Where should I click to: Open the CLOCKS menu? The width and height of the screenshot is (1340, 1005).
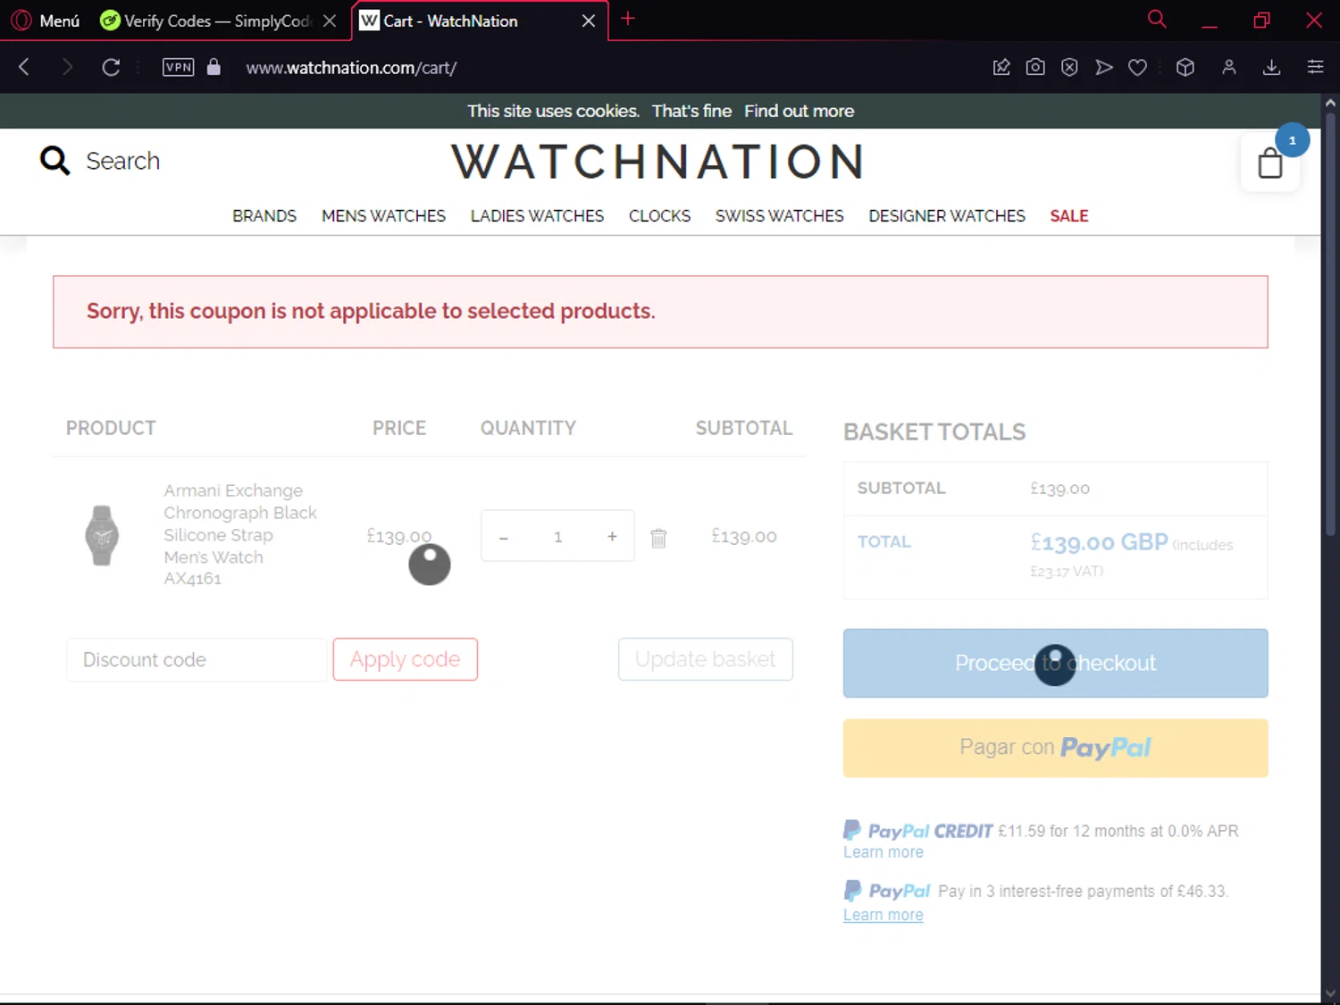pos(659,216)
